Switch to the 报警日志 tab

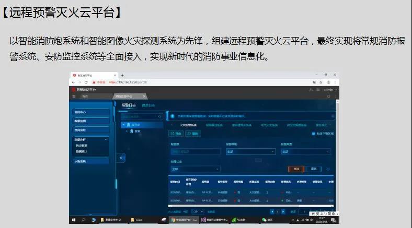(129, 105)
